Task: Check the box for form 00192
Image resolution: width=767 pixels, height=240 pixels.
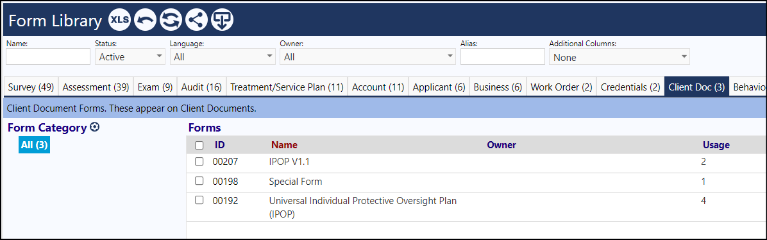Action: pos(199,200)
